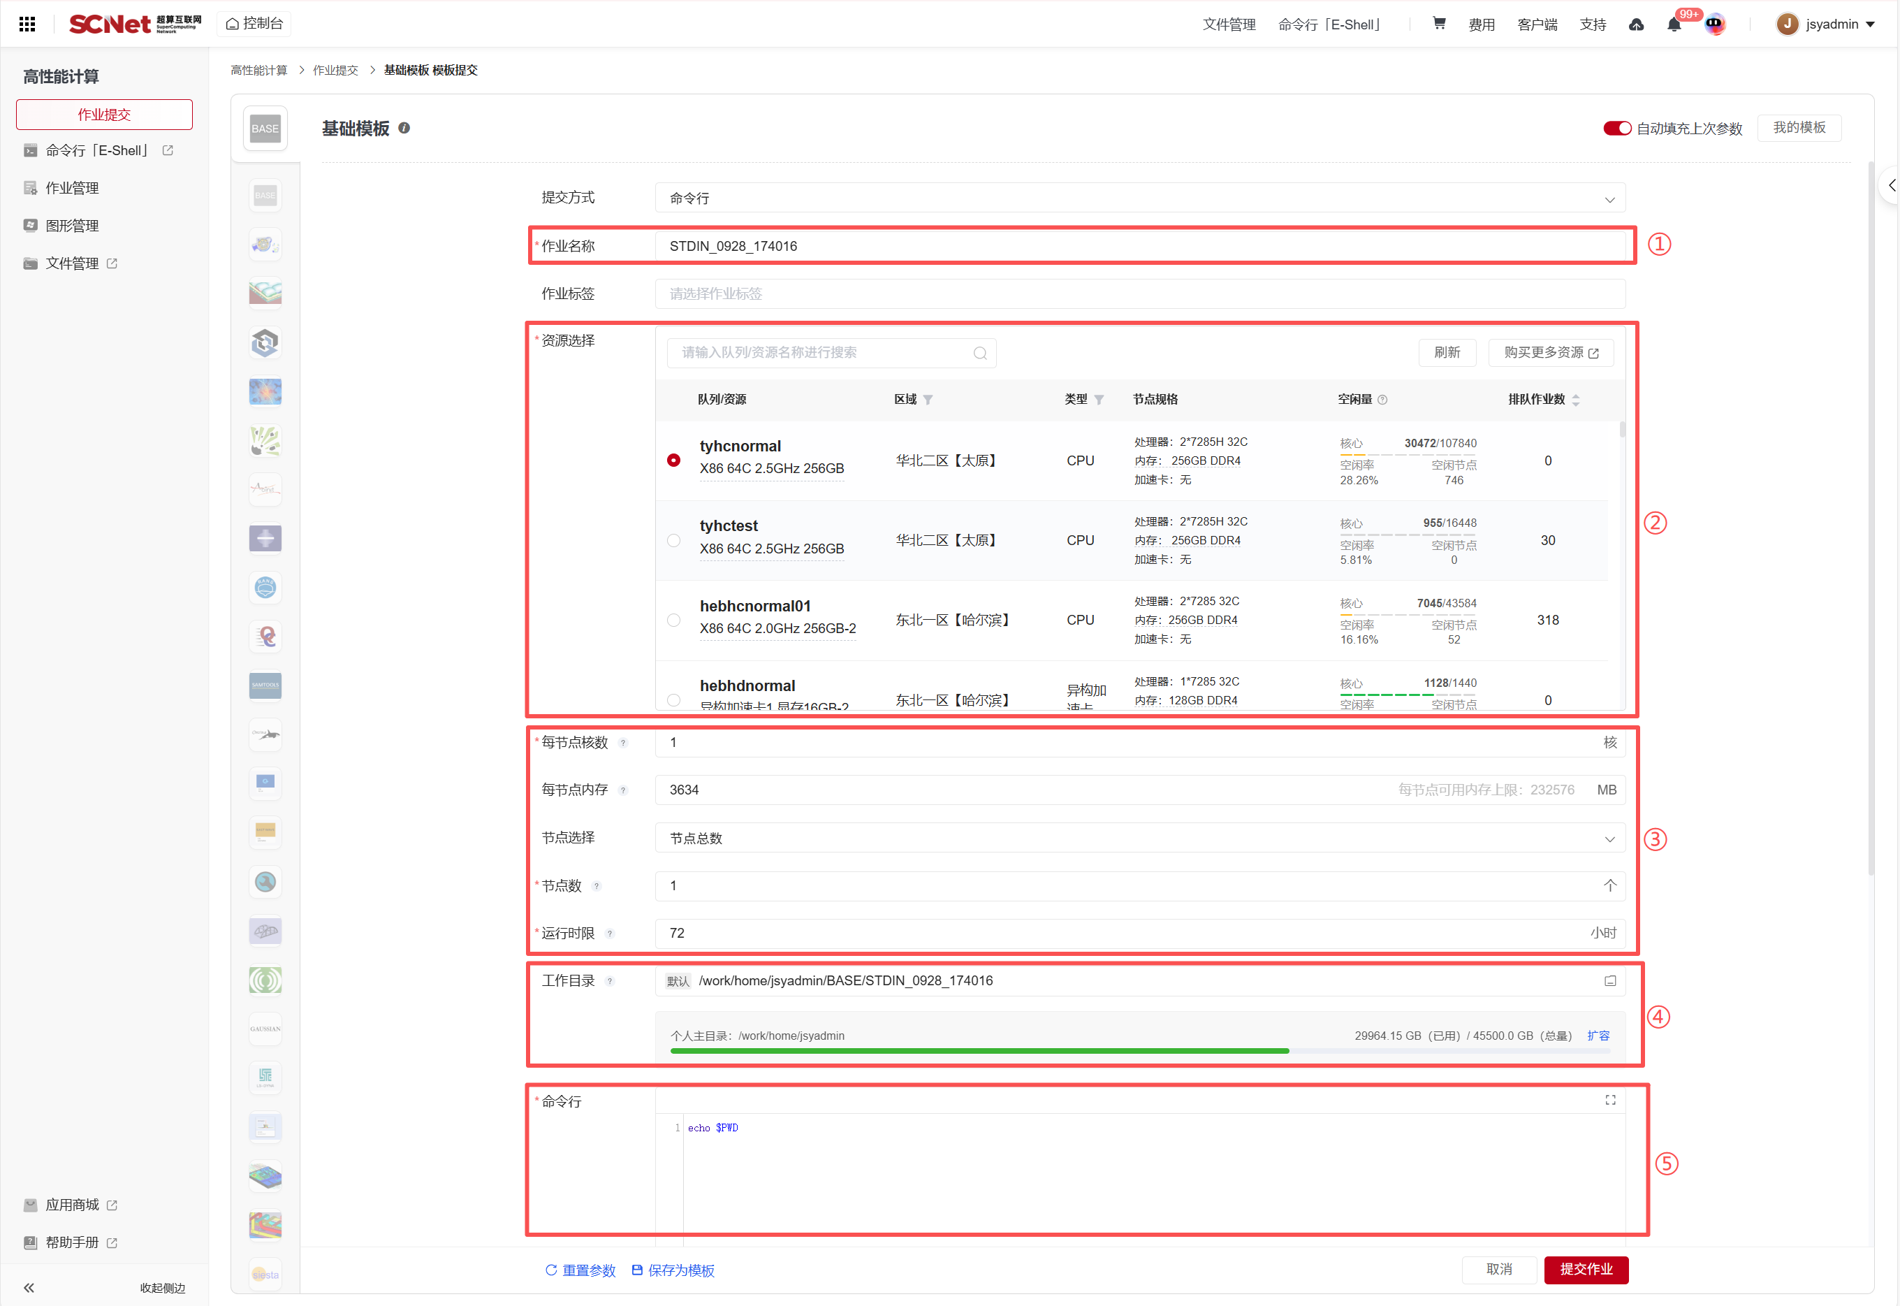Click the work directory folder browse icon
The height and width of the screenshot is (1306, 1900).
pyautogui.click(x=1609, y=980)
